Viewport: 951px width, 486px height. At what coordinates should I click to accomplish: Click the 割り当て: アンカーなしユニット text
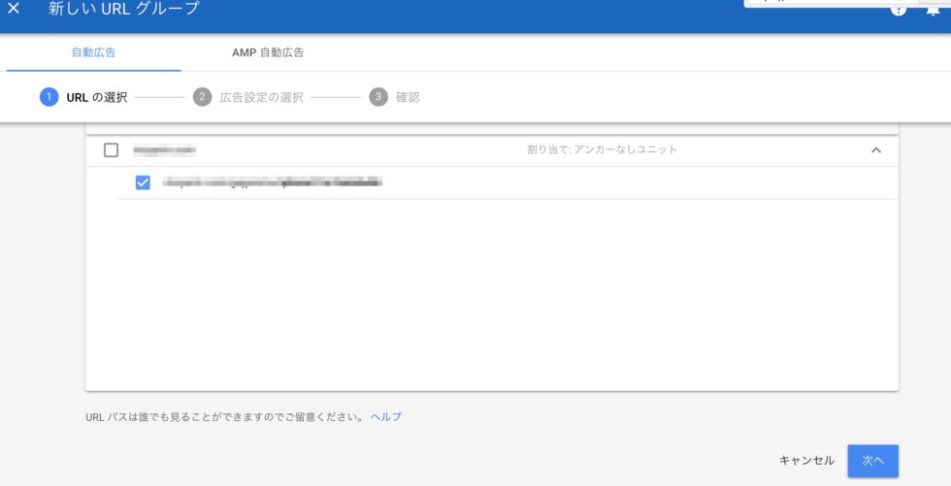tap(595, 150)
